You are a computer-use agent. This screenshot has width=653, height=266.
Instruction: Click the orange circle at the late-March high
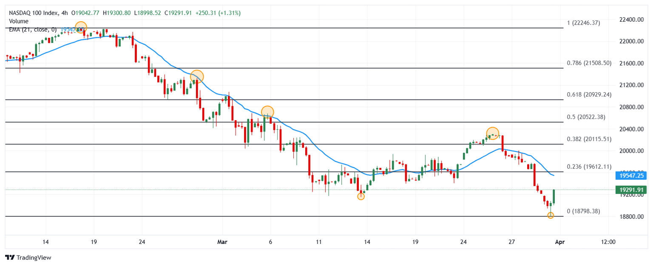pos(492,133)
